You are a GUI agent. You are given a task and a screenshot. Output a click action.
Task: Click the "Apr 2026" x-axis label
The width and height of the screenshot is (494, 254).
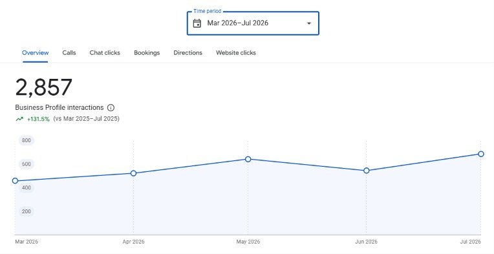coord(134,242)
